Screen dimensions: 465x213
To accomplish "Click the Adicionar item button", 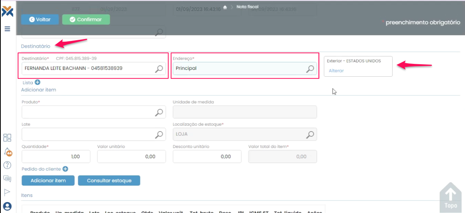I will pyautogui.click(x=48, y=181).
